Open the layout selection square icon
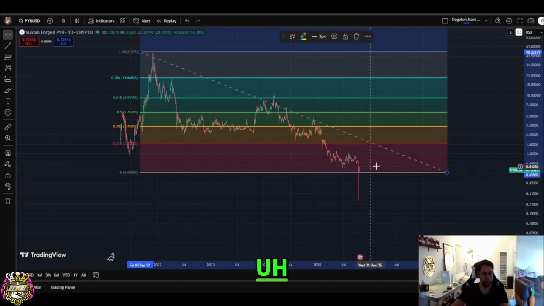The height and width of the screenshot is (306, 544). click(x=445, y=21)
